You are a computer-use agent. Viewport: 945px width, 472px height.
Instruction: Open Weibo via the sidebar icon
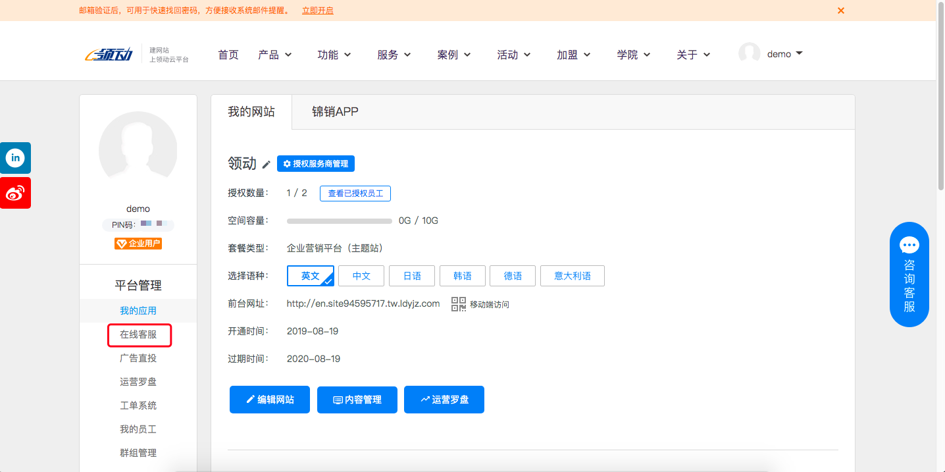tap(15, 193)
